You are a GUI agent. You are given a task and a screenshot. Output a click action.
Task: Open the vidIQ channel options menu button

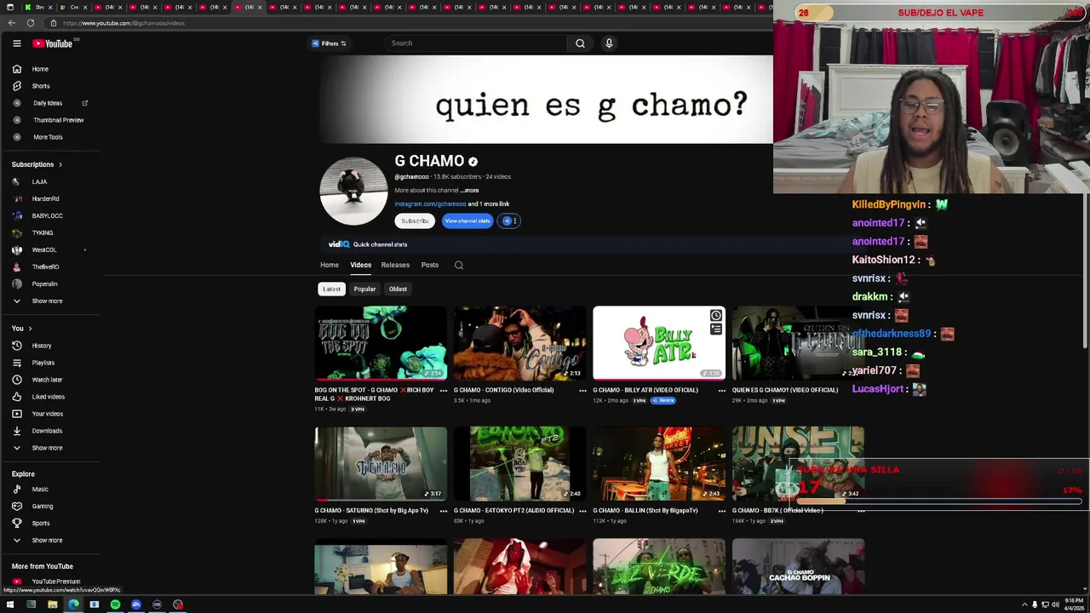click(508, 221)
